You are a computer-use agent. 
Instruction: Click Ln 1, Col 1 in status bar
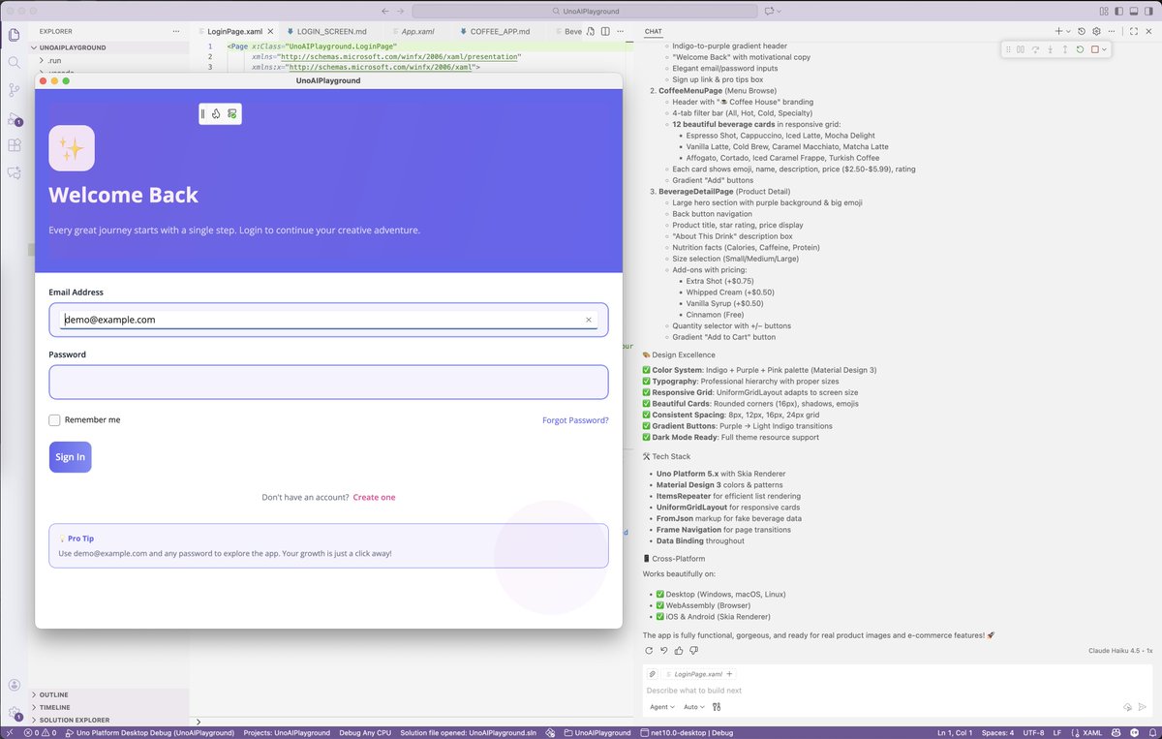[955, 733]
